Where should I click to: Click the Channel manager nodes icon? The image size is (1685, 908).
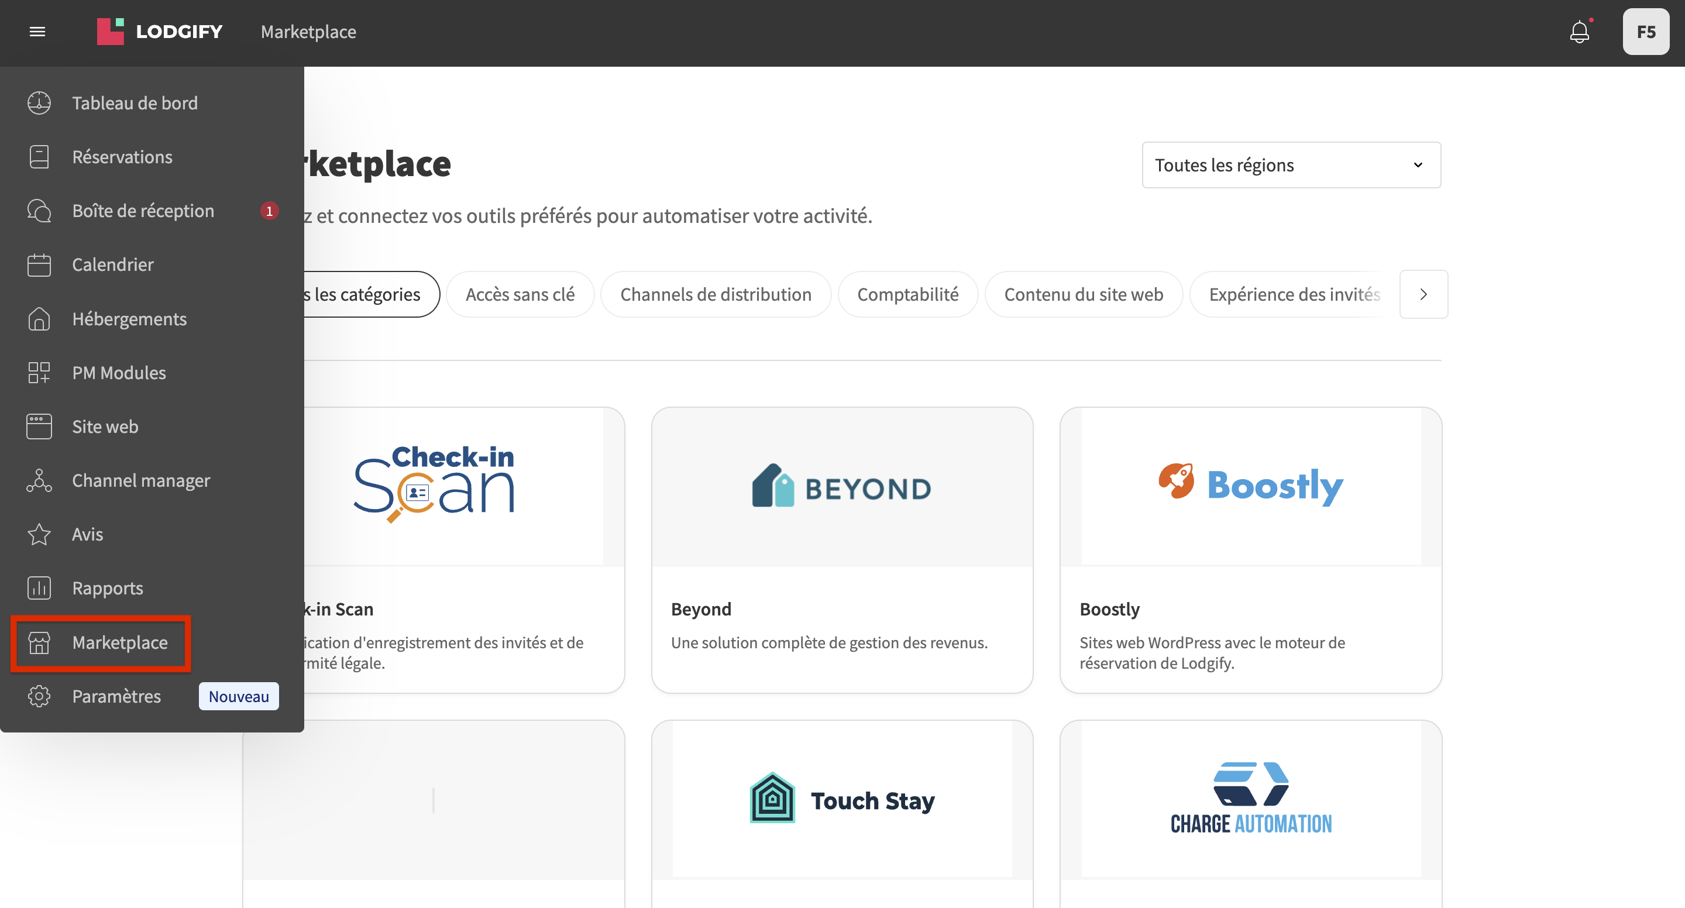(x=39, y=480)
